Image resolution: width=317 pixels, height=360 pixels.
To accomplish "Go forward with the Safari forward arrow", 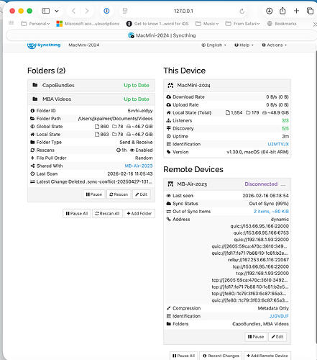I will [x=87, y=11].
